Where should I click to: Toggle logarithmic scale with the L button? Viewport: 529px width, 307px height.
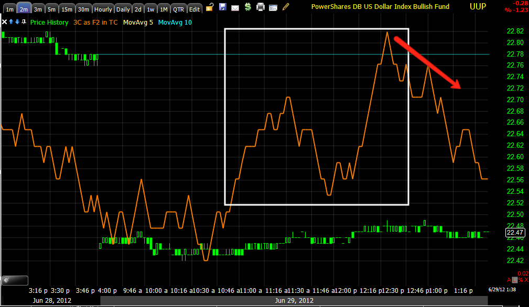[515, 280]
